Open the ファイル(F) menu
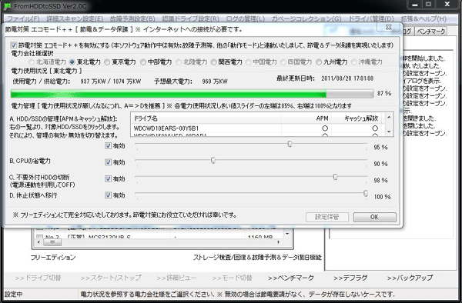Screen dimensions: 462x303 pyautogui.click(x=23, y=18)
